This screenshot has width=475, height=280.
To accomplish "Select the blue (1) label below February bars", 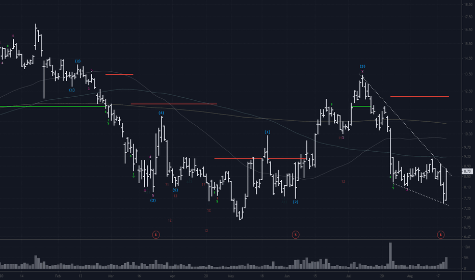I will click(x=72, y=90).
